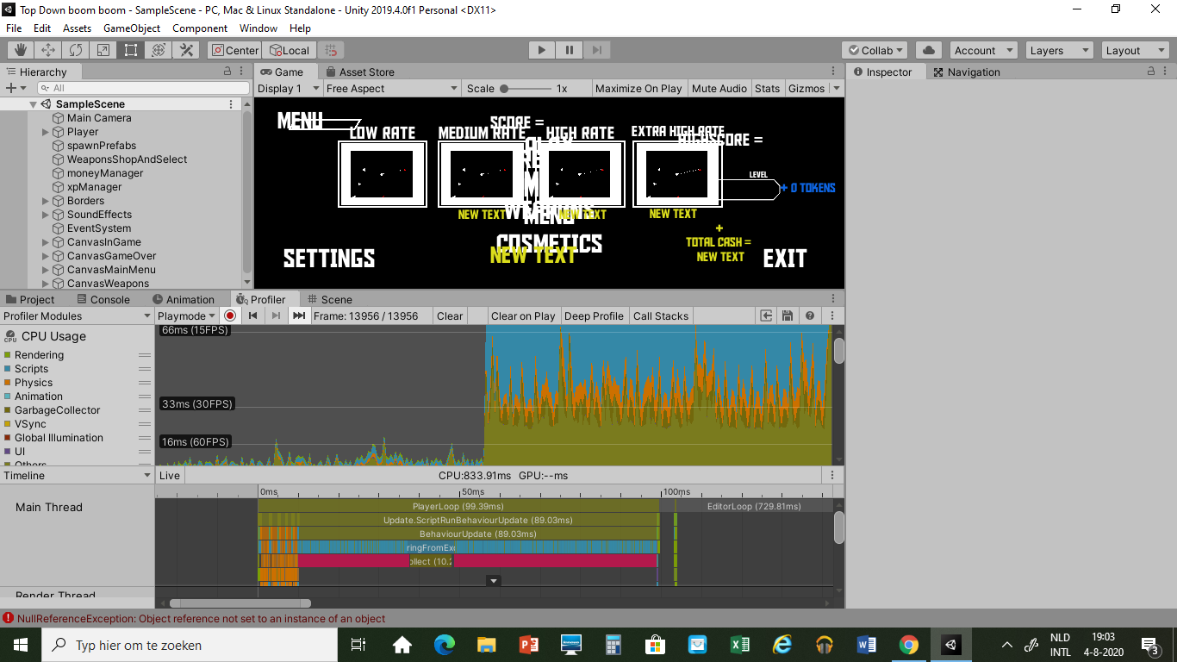Open the GameObject menu
Image resolution: width=1177 pixels, height=662 pixels.
(132, 28)
